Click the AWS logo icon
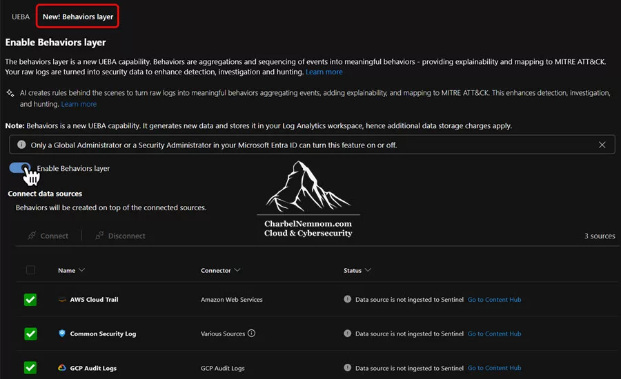621x379 pixels. pyautogui.click(x=62, y=300)
